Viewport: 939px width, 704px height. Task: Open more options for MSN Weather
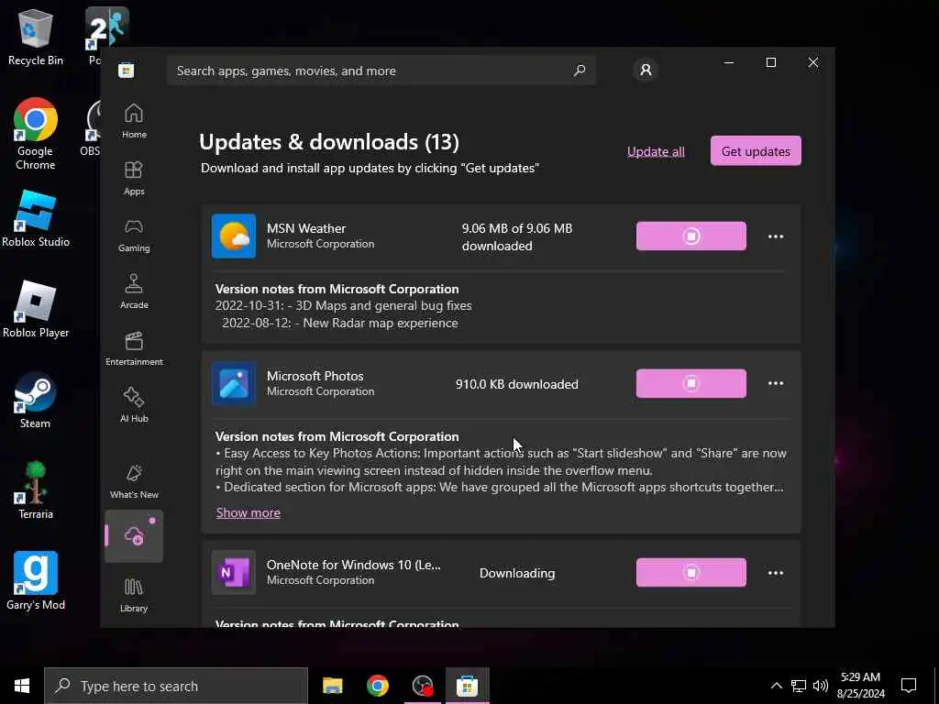click(776, 236)
